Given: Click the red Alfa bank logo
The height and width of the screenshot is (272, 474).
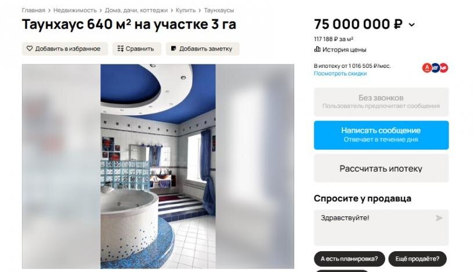Looking at the screenshot, I should pyautogui.click(x=427, y=68).
